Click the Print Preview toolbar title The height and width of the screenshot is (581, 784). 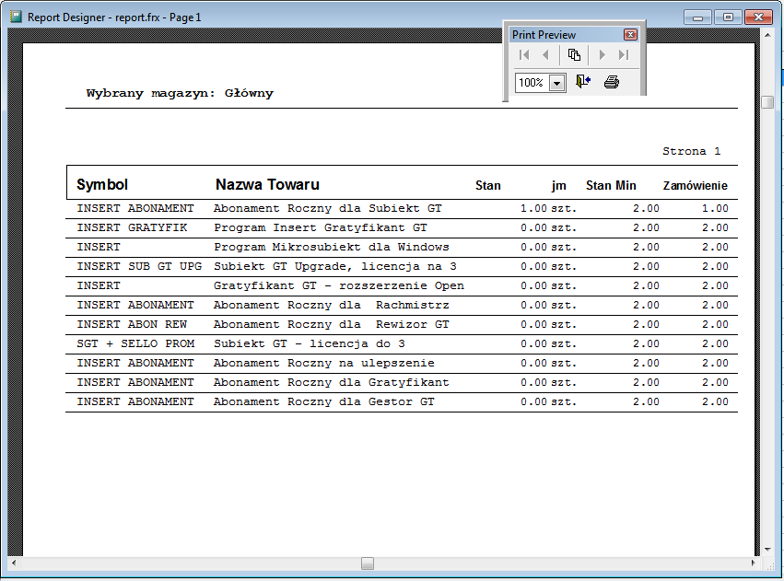click(x=544, y=35)
